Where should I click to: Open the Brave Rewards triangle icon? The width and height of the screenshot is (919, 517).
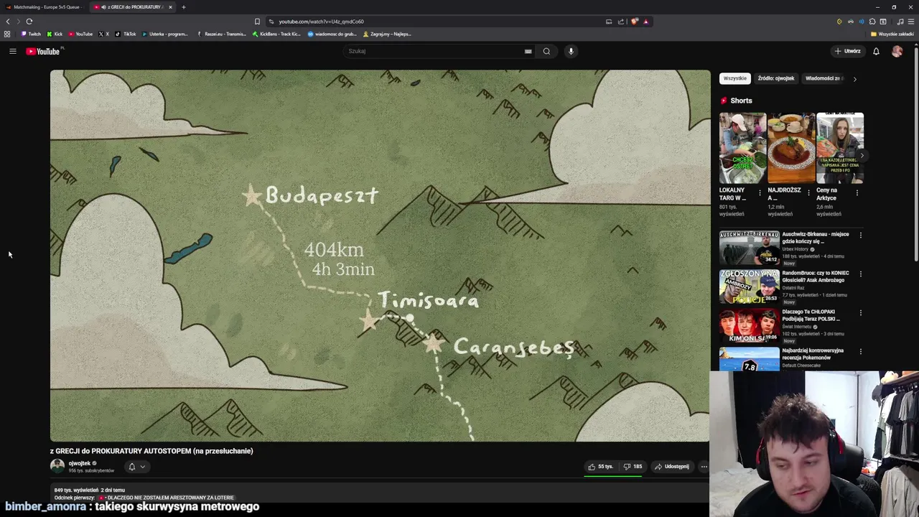645,22
